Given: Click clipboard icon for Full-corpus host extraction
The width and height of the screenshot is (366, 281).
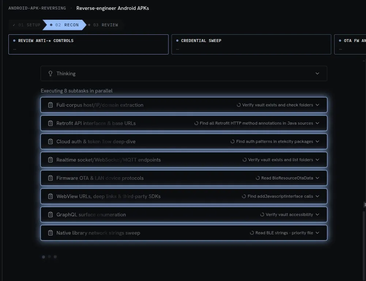Looking at the screenshot, I should [x=50, y=105].
